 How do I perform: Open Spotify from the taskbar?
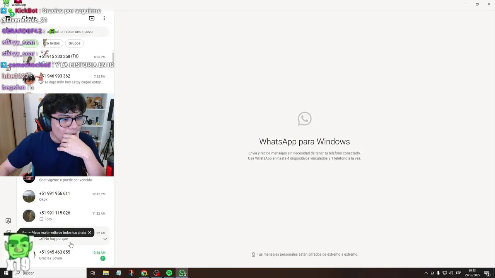click(169, 273)
